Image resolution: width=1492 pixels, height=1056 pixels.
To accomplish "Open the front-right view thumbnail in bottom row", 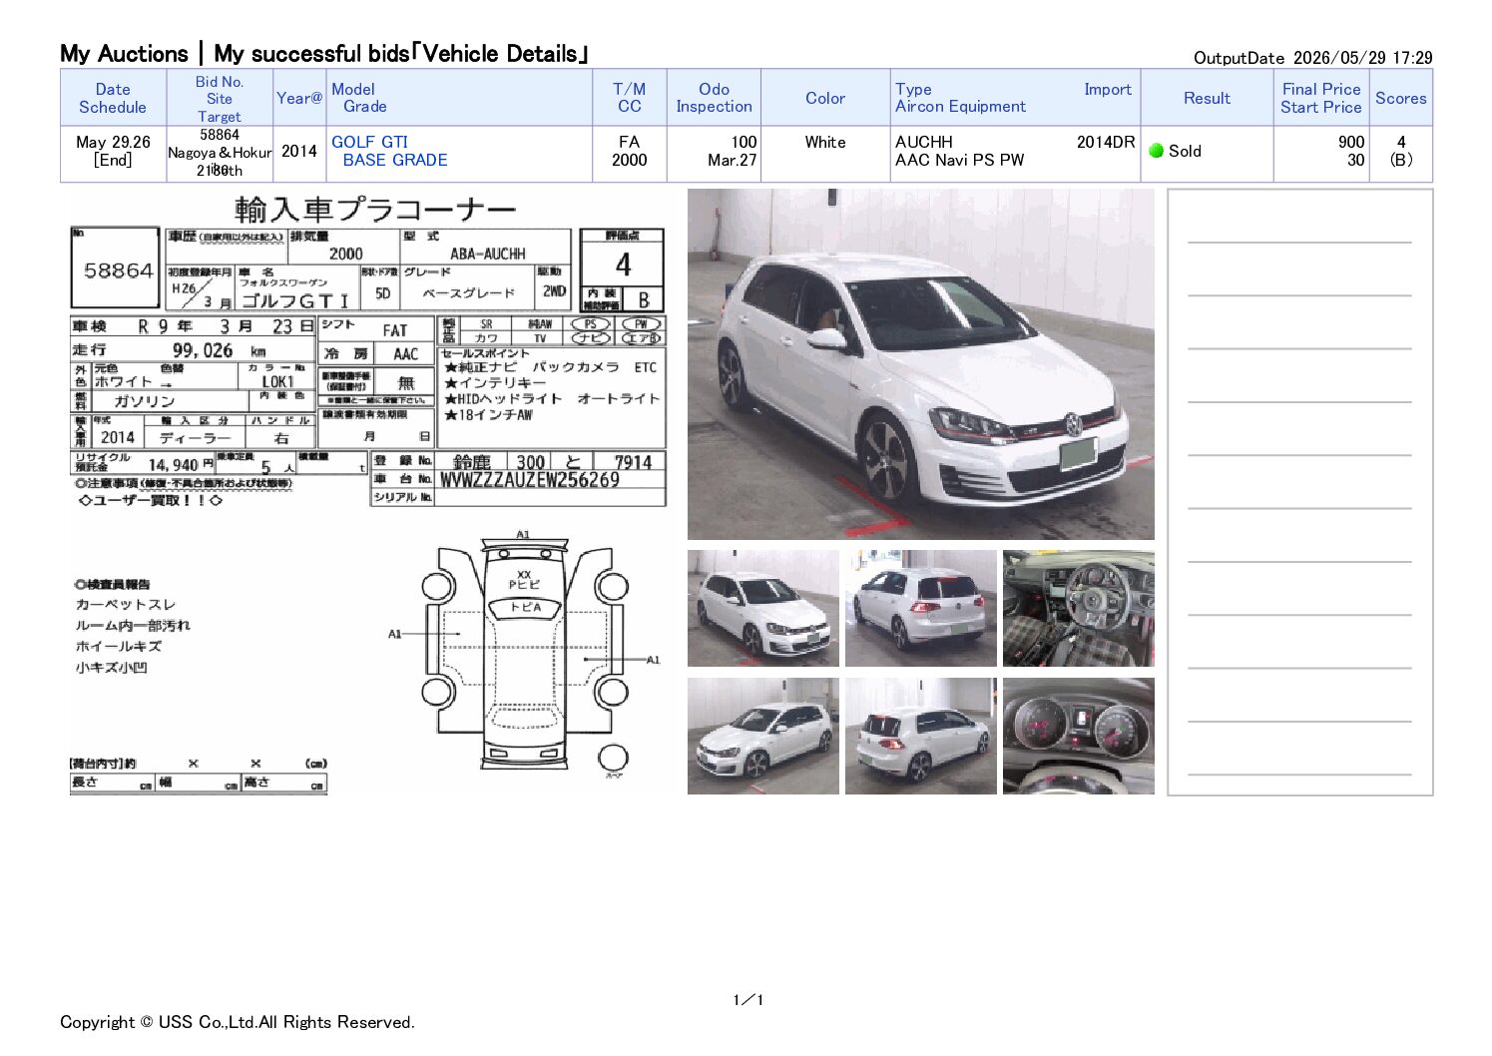I will (x=762, y=736).
